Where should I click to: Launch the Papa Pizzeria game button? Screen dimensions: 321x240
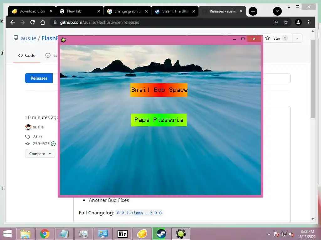tap(159, 120)
